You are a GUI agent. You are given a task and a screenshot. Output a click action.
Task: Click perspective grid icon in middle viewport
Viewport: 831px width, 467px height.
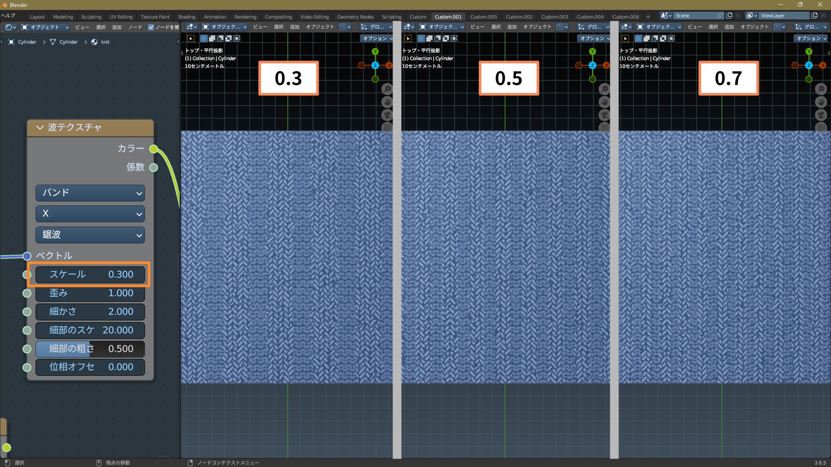pos(604,128)
